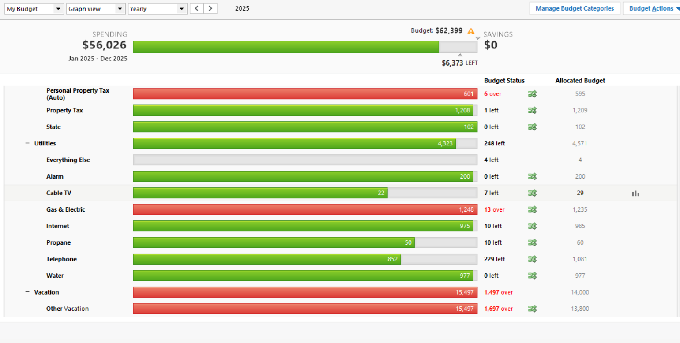Click the rollover icon for Internet row
The width and height of the screenshot is (680, 343).
(x=532, y=226)
